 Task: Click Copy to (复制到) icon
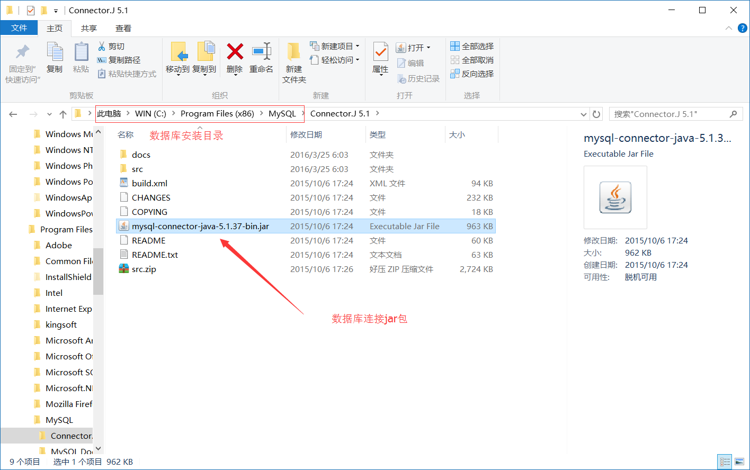point(205,52)
